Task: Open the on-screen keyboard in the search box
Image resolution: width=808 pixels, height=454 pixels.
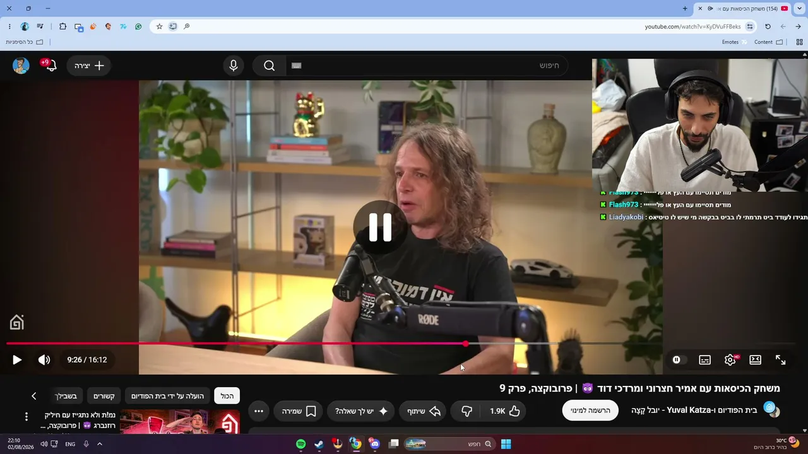Action: [297, 66]
